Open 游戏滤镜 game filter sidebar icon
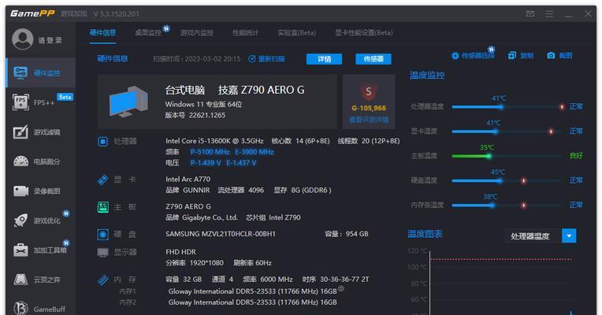The width and height of the screenshot is (602, 315). point(20,132)
